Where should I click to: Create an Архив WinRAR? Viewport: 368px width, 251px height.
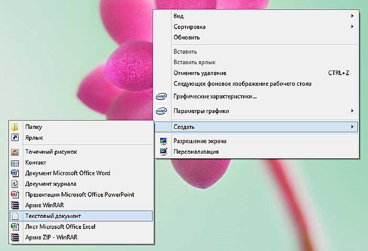pyautogui.click(x=81, y=205)
